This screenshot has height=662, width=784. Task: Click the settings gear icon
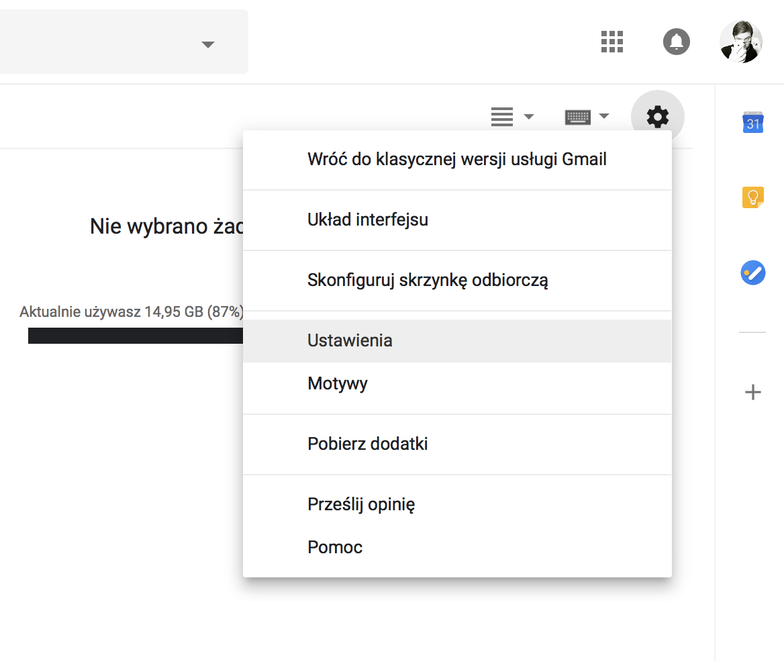tap(658, 117)
